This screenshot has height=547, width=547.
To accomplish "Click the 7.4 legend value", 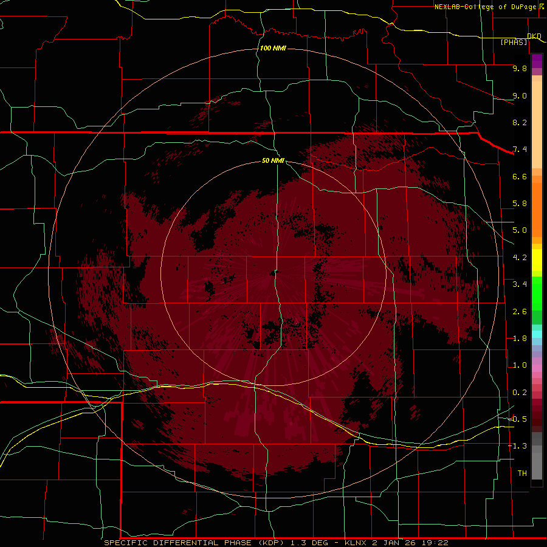I will [x=520, y=150].
